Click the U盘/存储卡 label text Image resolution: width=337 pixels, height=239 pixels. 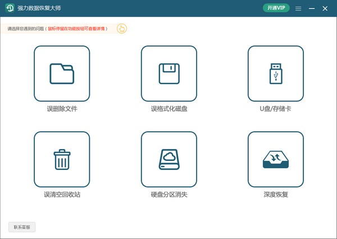(276, 109)
